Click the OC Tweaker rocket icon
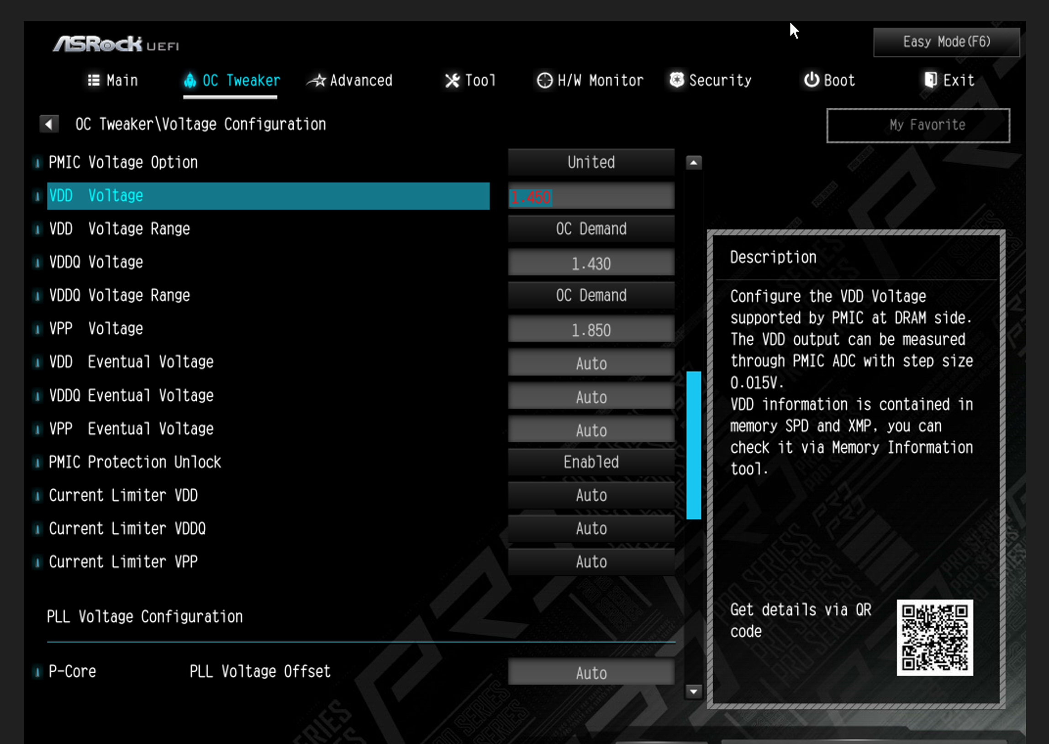 coord(190,80)
